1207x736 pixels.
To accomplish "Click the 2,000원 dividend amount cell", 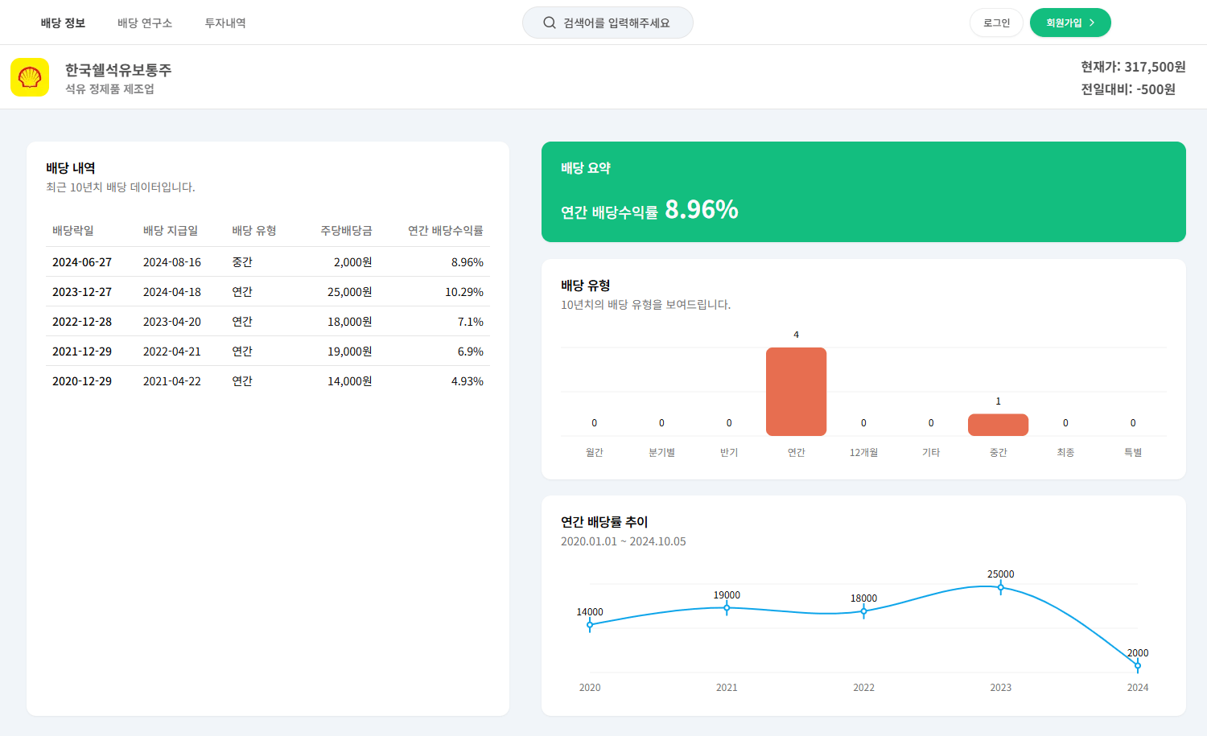I will 352,262.
